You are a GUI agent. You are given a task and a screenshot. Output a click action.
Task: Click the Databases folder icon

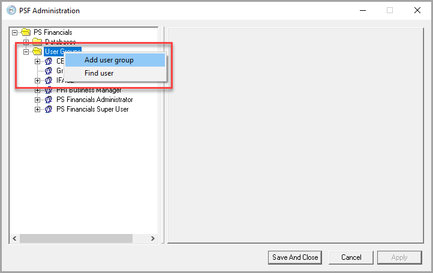click(37, 42)
